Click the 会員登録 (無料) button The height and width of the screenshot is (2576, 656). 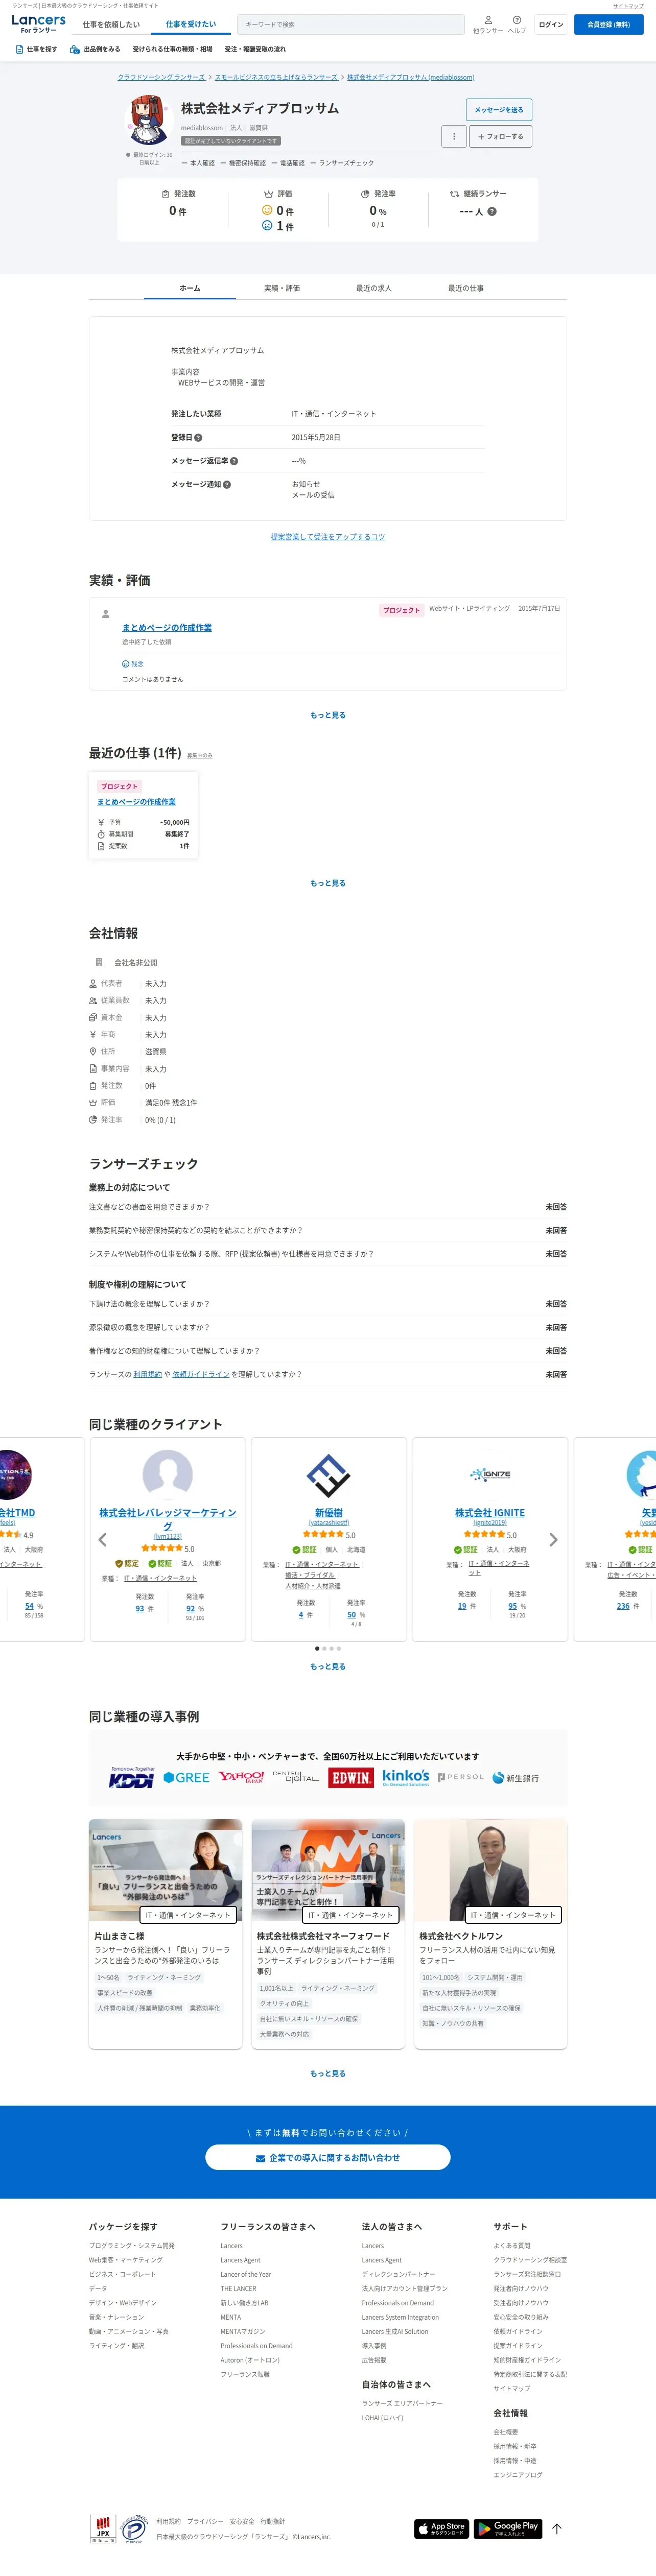609,24
